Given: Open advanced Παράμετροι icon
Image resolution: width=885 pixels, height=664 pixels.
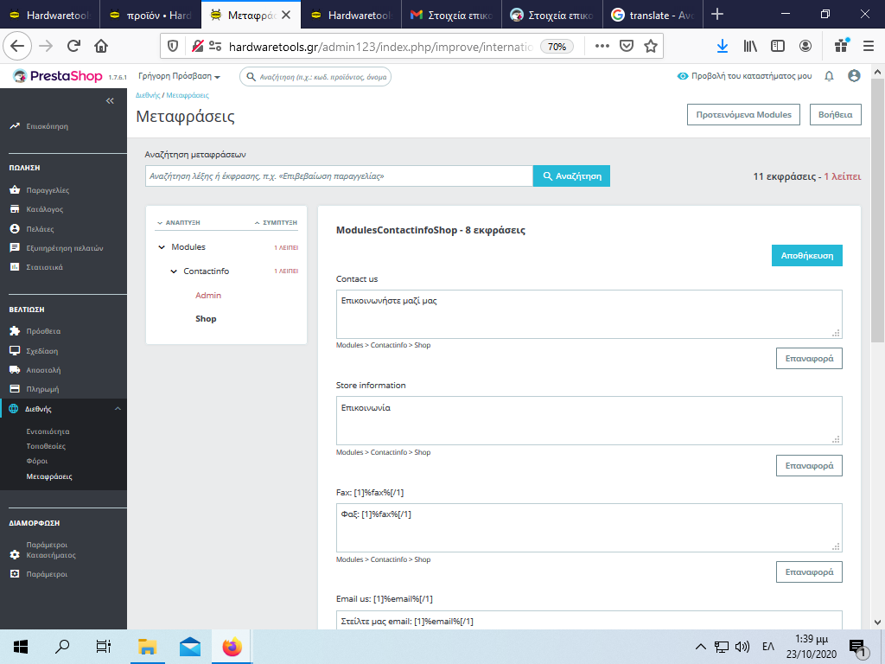Looking at the screenshot, I should point(15,574).
